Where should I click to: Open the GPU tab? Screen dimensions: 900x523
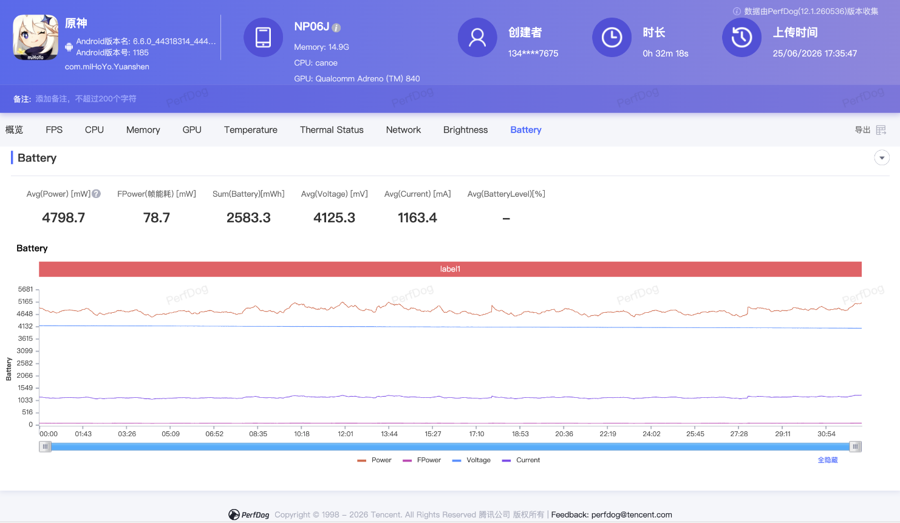click(x=192, y=130)
